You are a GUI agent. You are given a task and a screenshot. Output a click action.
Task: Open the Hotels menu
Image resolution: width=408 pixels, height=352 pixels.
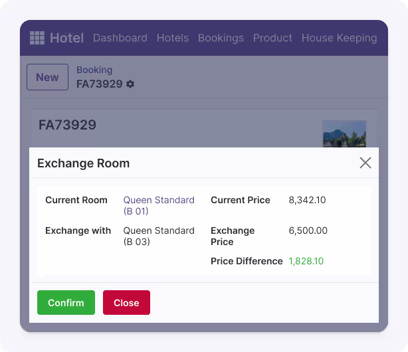173,38
